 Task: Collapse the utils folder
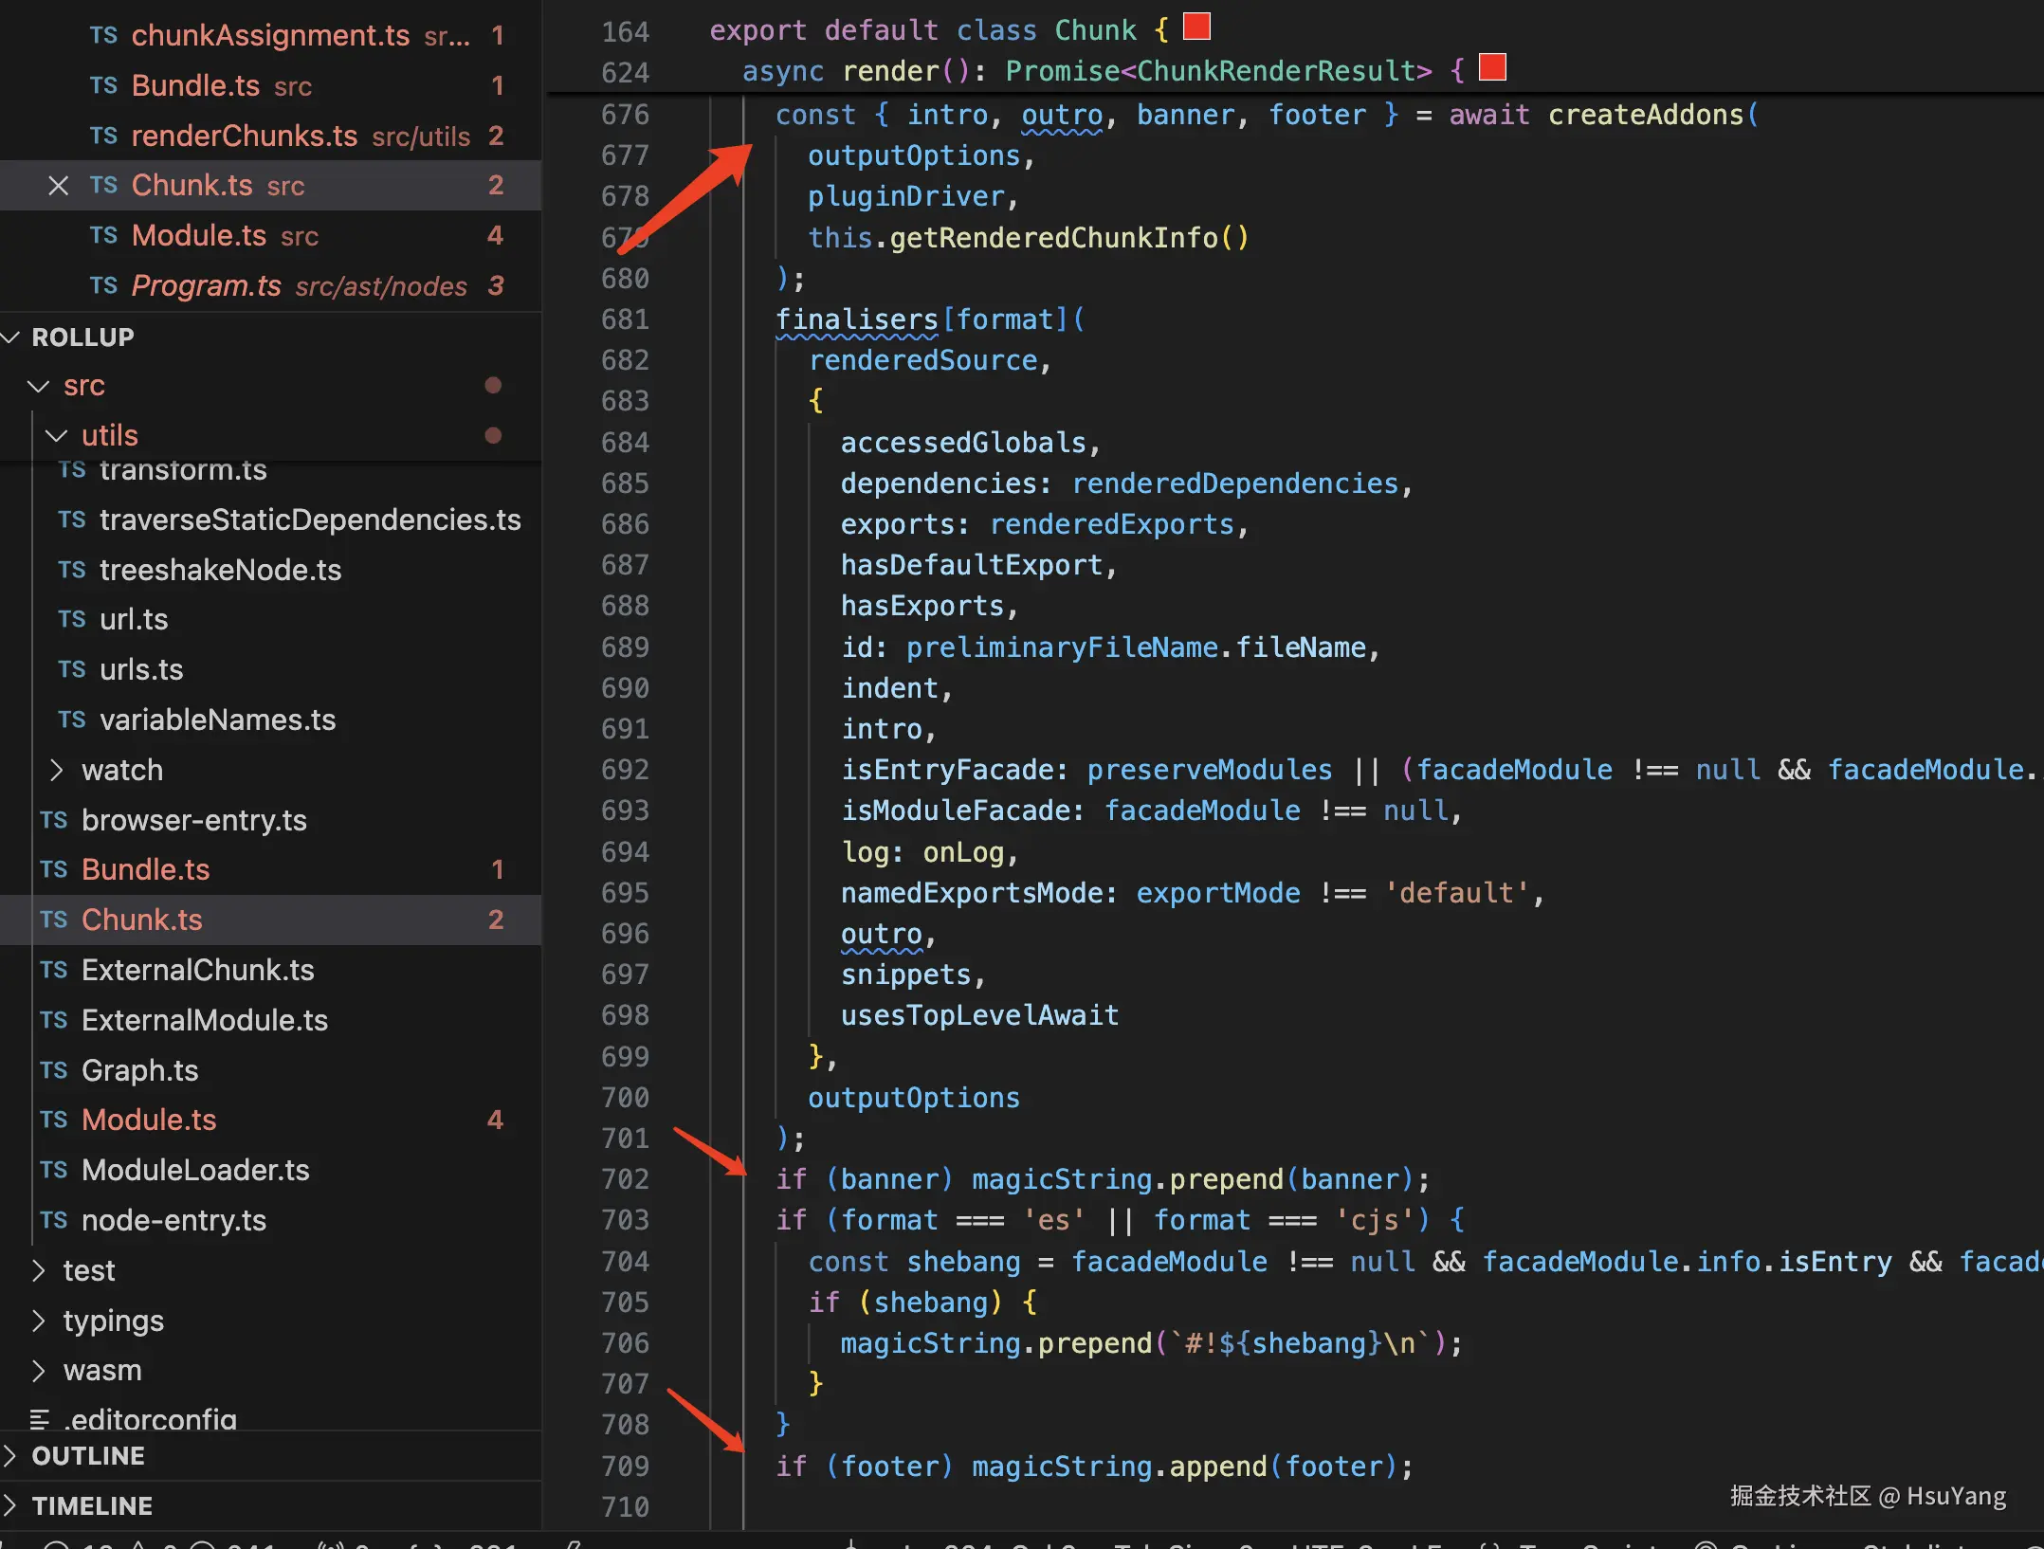pyautogui.click(x=57, y=435)
